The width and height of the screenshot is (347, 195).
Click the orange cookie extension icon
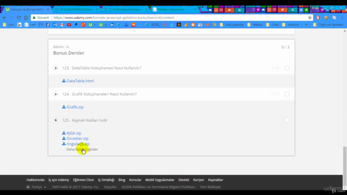click(x=326, y=18)
